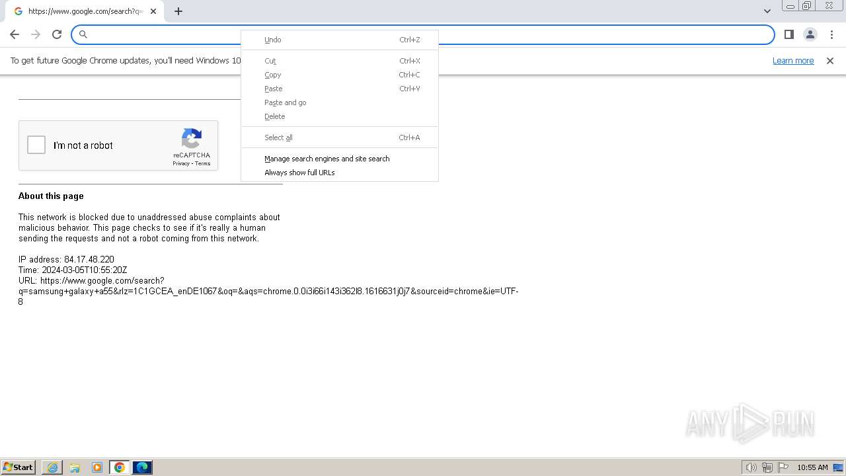Click the About this page heading
Image resolution: width=846 pixels, height=476 pixels.
pyautogui.click(x=51, y=196)
